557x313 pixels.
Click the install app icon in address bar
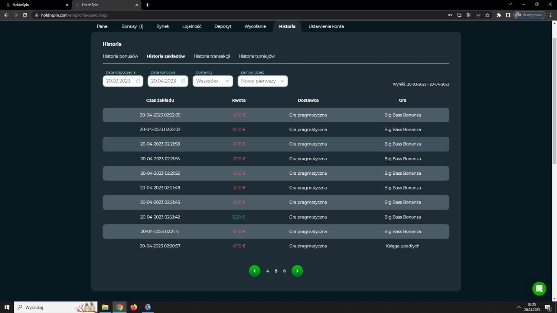click(x=459, y=15)
